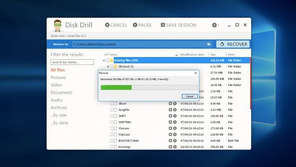The width and height of the screenshot is (296, 167).
Task: Open the ...by date filter
Action: pos(59,123)
